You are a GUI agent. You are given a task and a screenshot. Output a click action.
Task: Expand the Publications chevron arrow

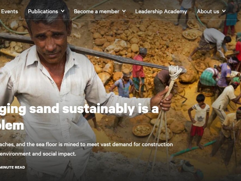(63, 11)
